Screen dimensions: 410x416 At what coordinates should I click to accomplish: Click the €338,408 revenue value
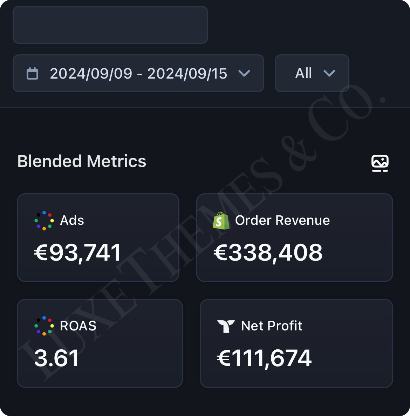point(268,253)
